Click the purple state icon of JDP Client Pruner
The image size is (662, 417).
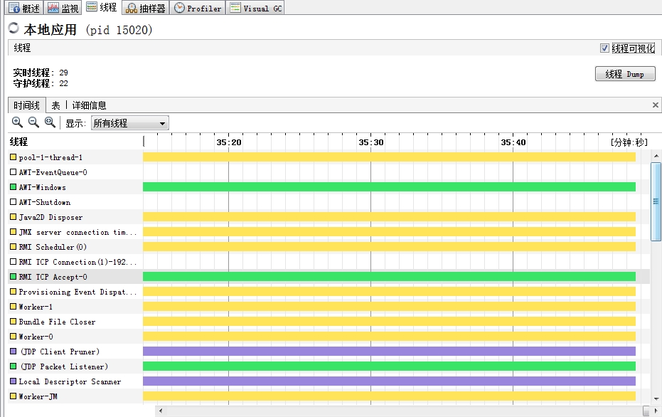pyautogui.click(x=13, y=351)
